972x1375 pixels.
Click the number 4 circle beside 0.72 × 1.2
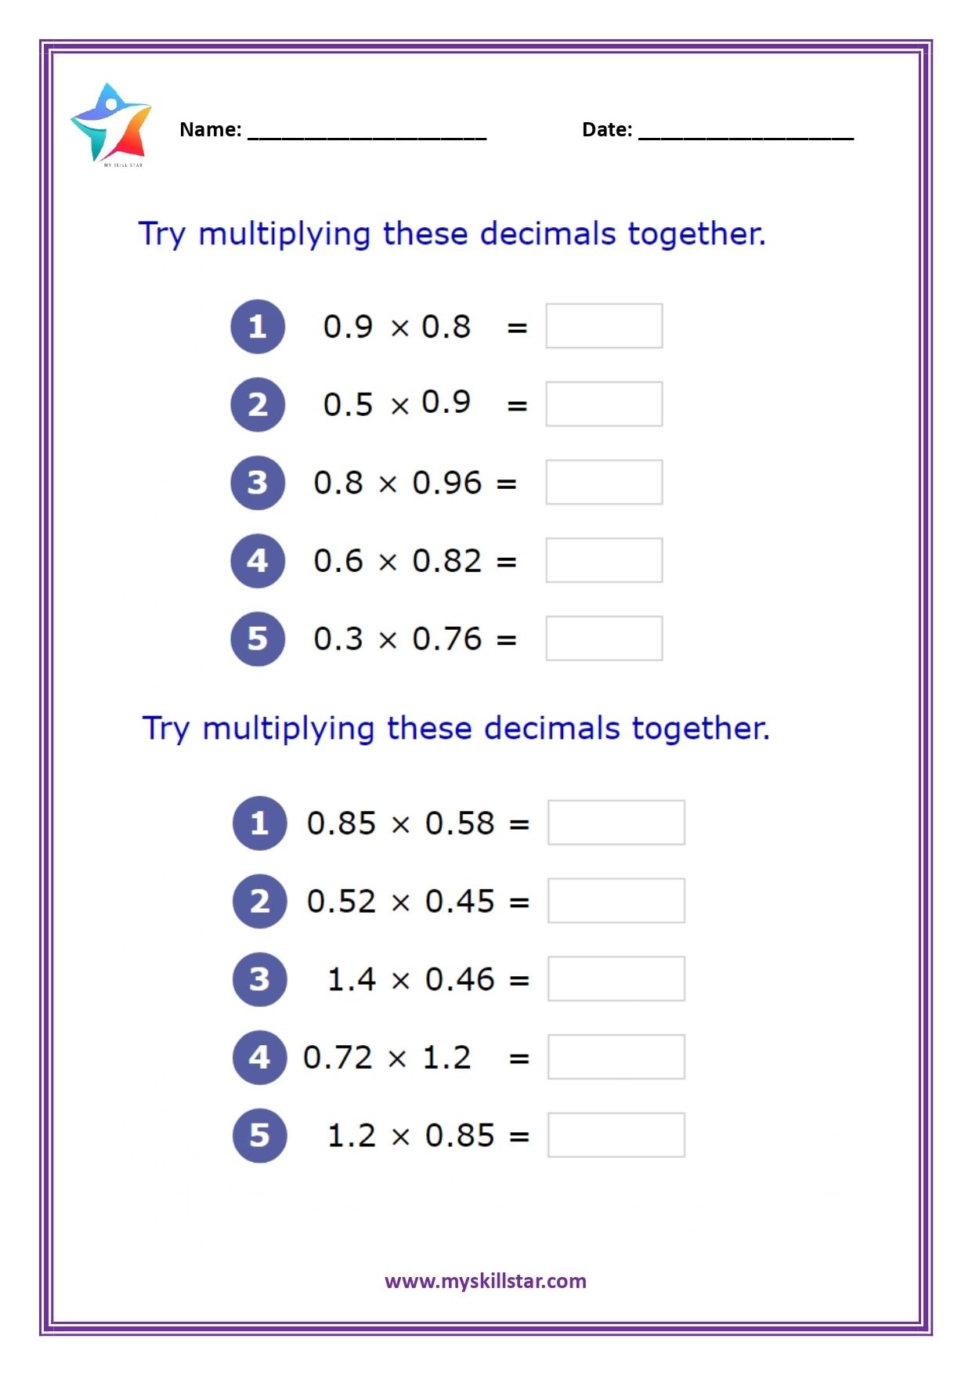click(x=260, y=1057)
